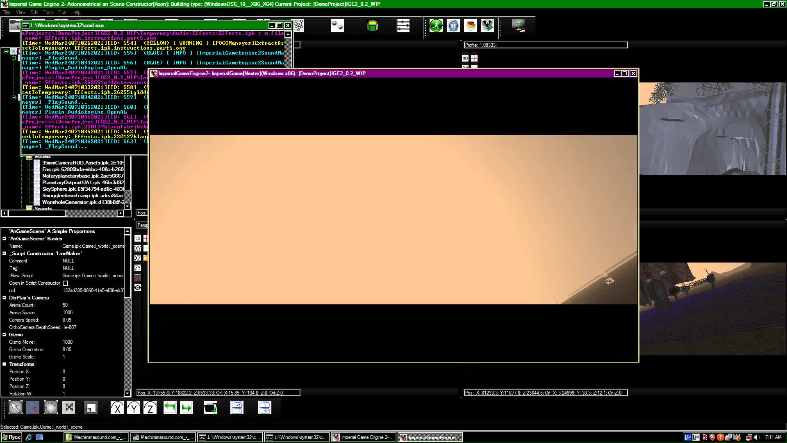Toggle the eye visibility icon beside the viewport
Image resolution: width=787 pixels, height=443 pixels.
click(x=138, y=288)
